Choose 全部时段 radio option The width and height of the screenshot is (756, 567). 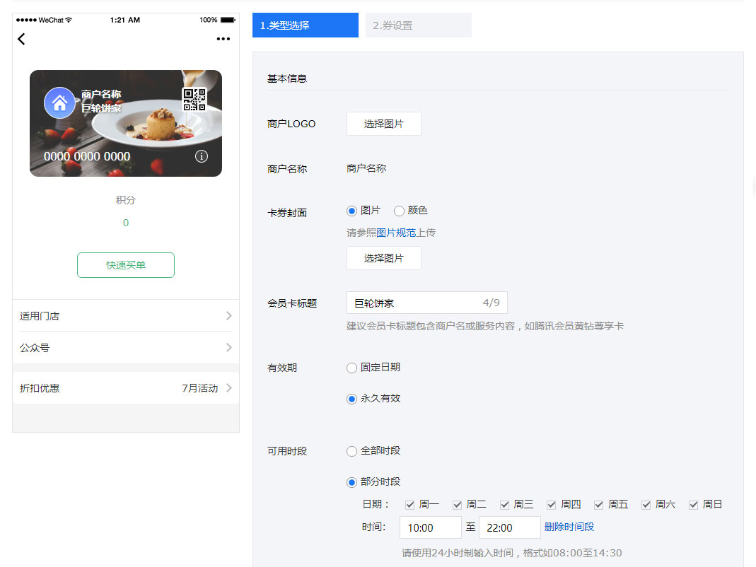[352, 451]
